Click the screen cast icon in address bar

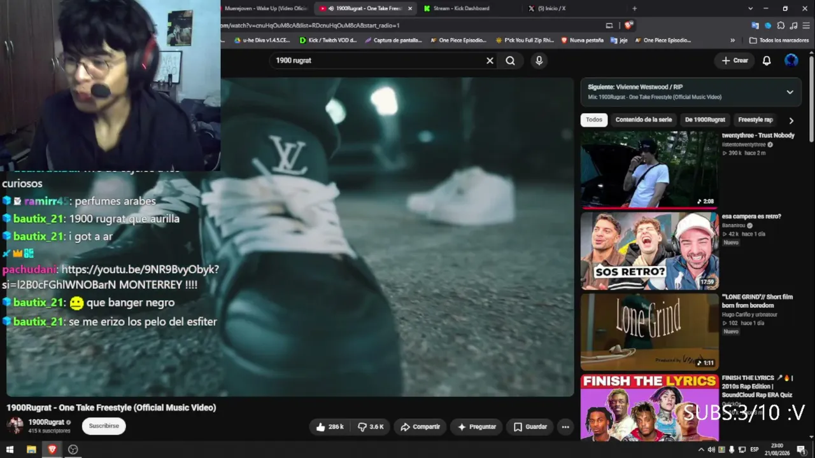[x=609, y=25]
